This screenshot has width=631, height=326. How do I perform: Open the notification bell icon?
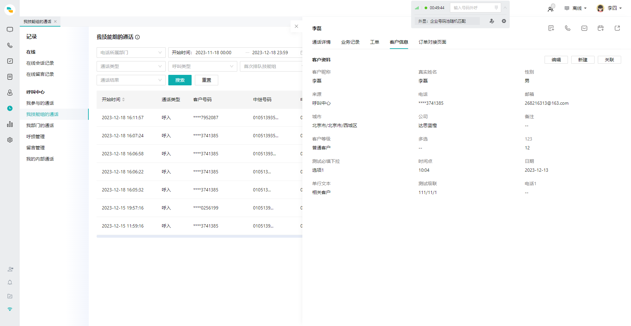coord(10,282)
